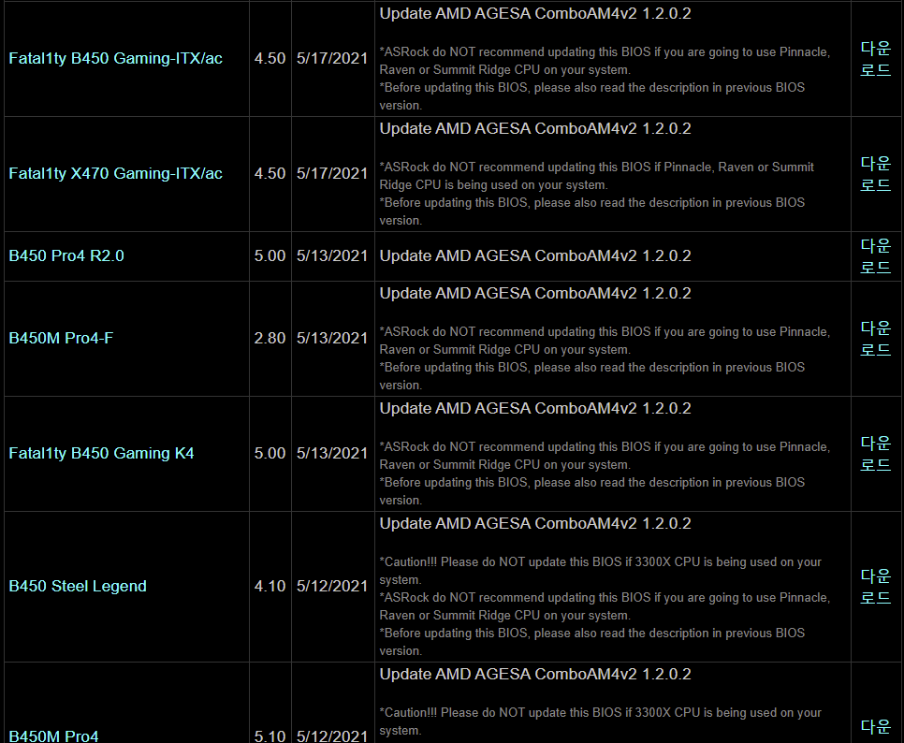The width and height of the screenshot is (904, 743).
Task: Download BIOS for B450M Pro4-F
Action: (x=875, y=339)
